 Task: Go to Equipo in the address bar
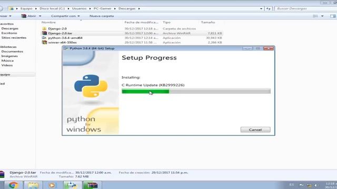26,8
